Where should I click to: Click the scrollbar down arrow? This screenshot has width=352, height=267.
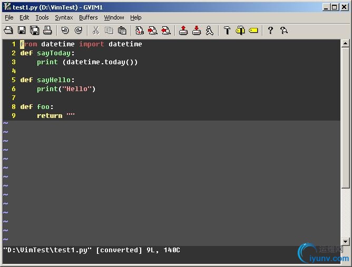point(345,241)
